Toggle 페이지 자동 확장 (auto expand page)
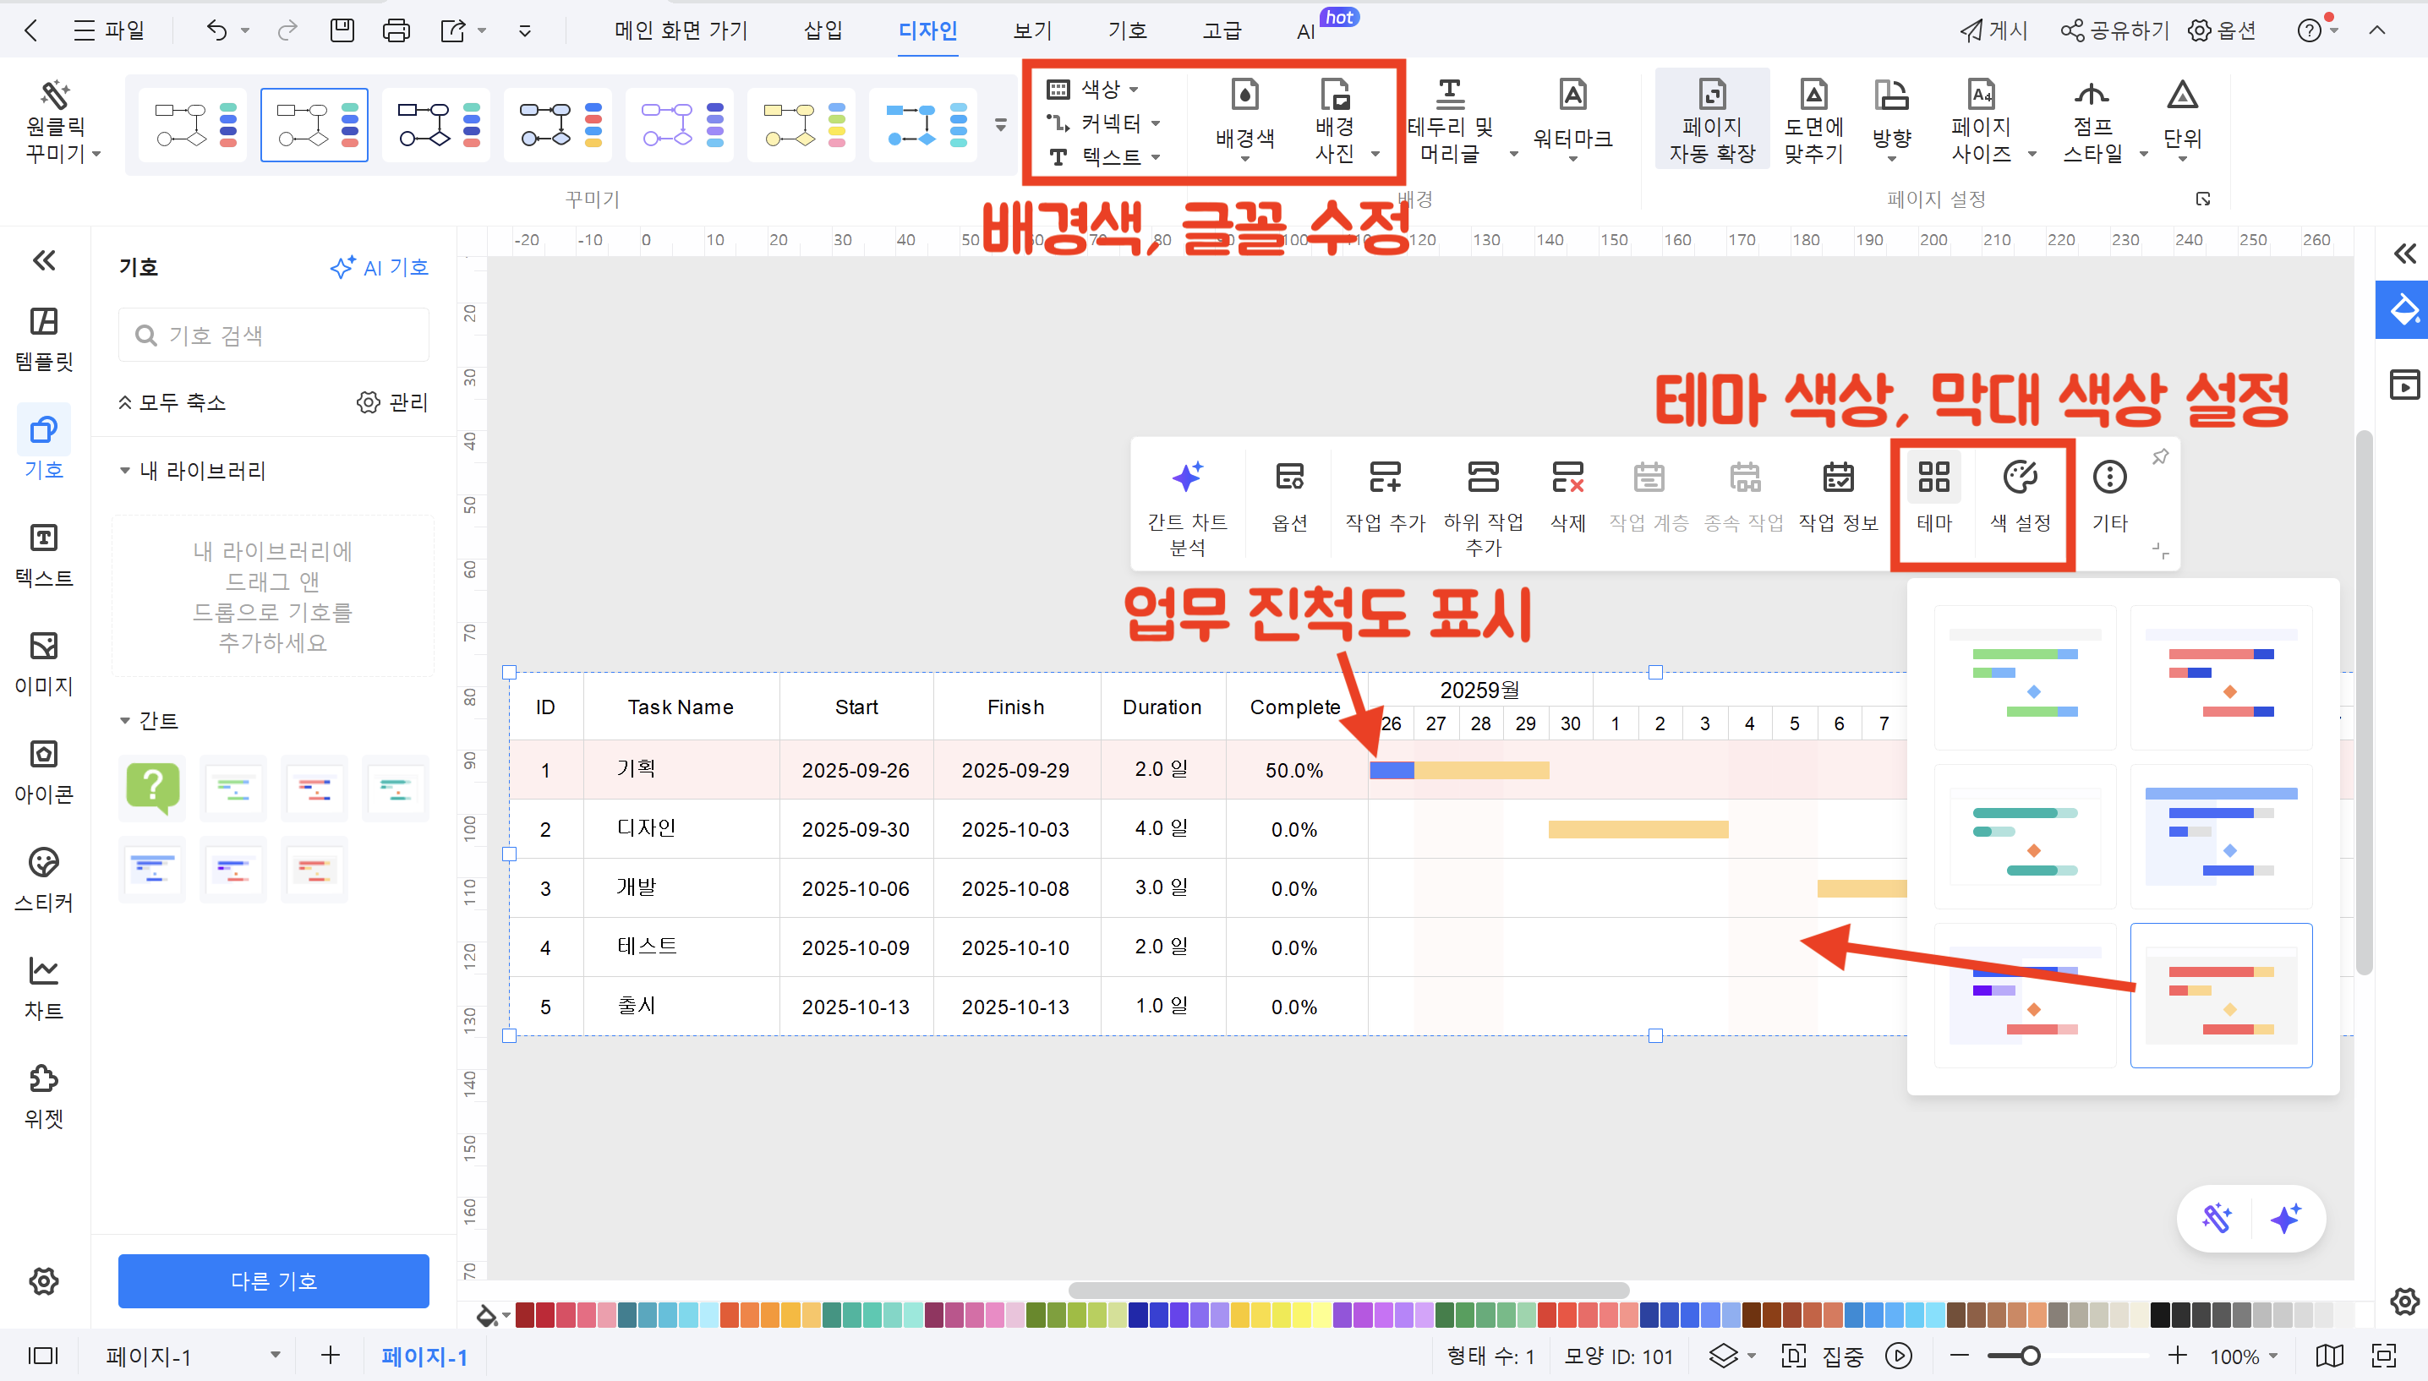The image size is (2428, 1381). (x=1711, y=118)
